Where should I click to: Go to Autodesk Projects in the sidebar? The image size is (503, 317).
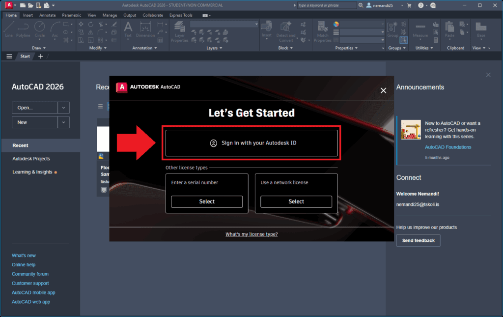tap(31, 159)
